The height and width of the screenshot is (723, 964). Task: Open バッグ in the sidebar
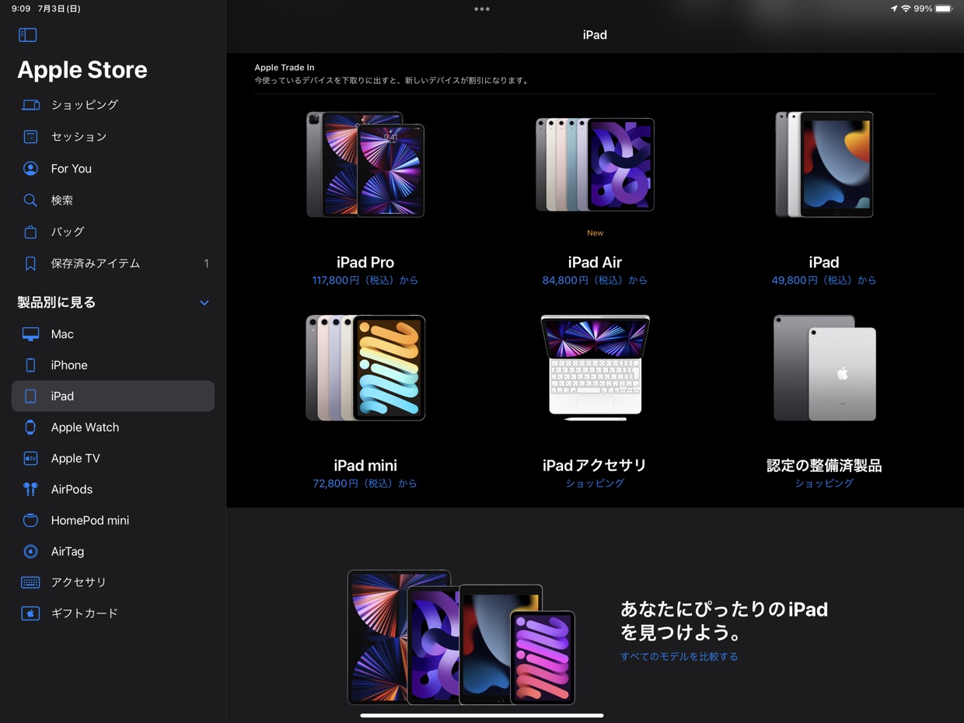click(x=113, y=232)
